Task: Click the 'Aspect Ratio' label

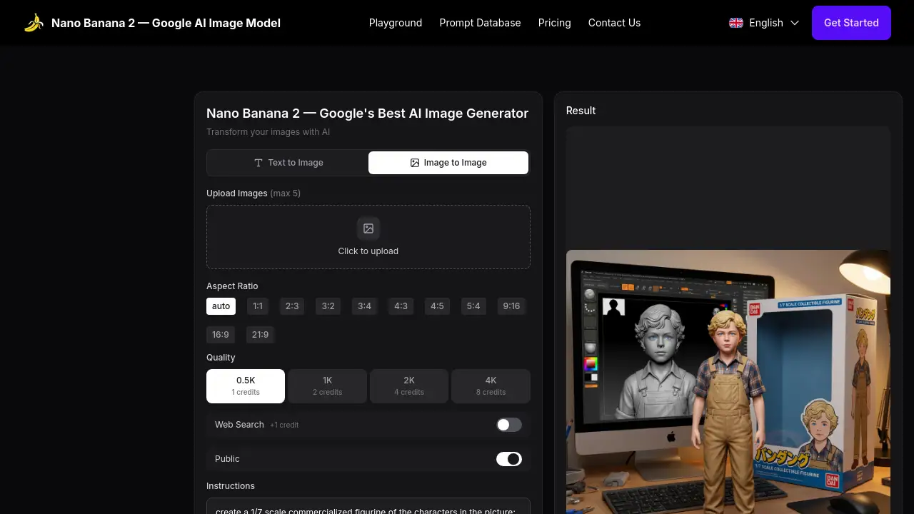Action: click(232, 286)
